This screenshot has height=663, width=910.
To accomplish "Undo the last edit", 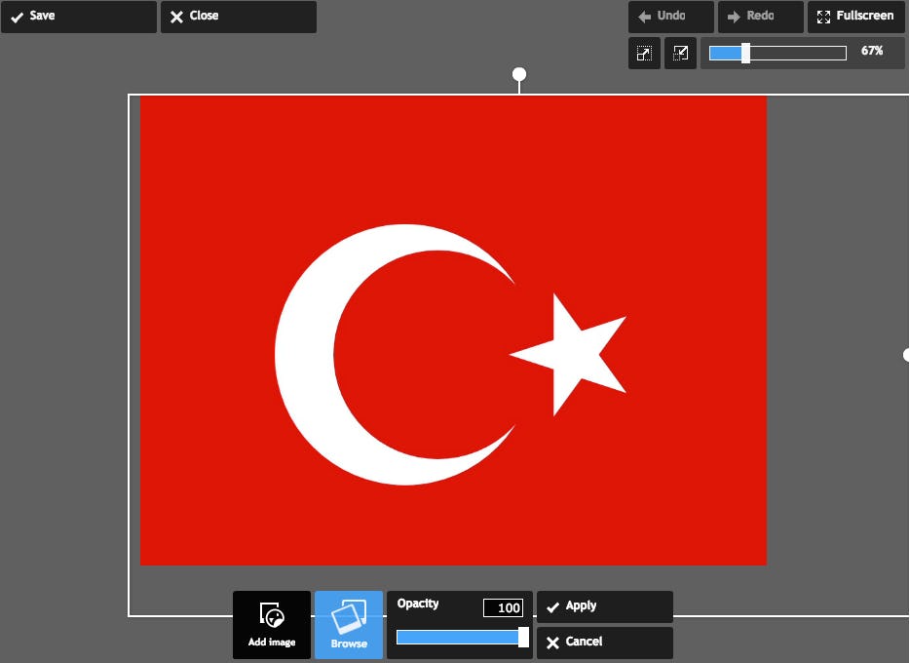I will point(669,16).
